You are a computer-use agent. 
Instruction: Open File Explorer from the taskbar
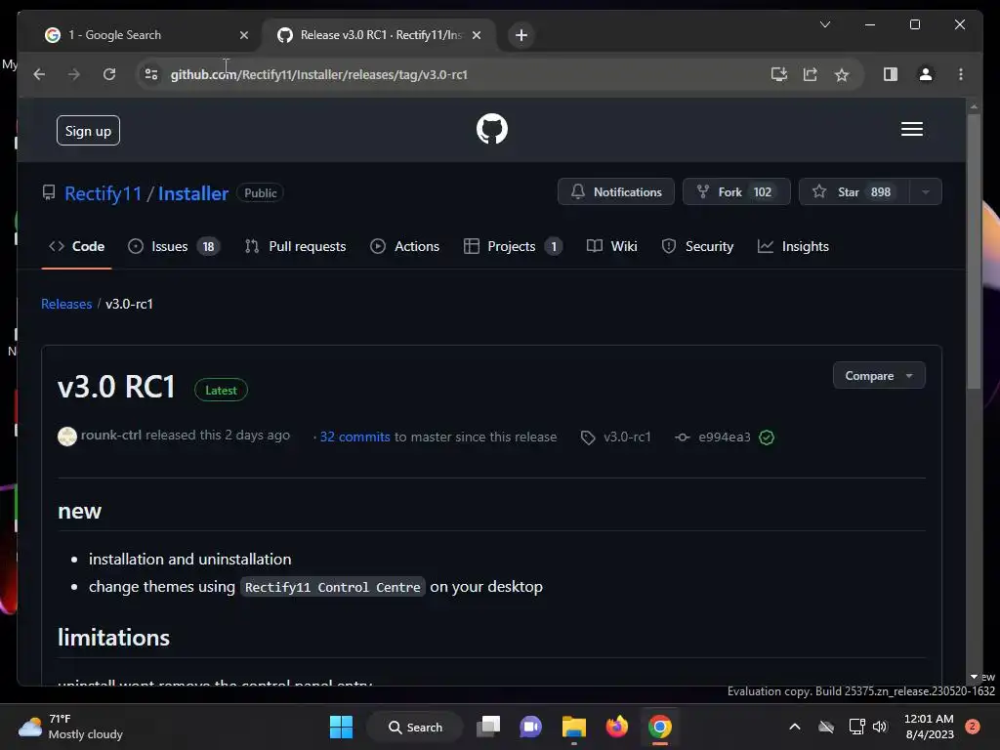tap(573, 727)
